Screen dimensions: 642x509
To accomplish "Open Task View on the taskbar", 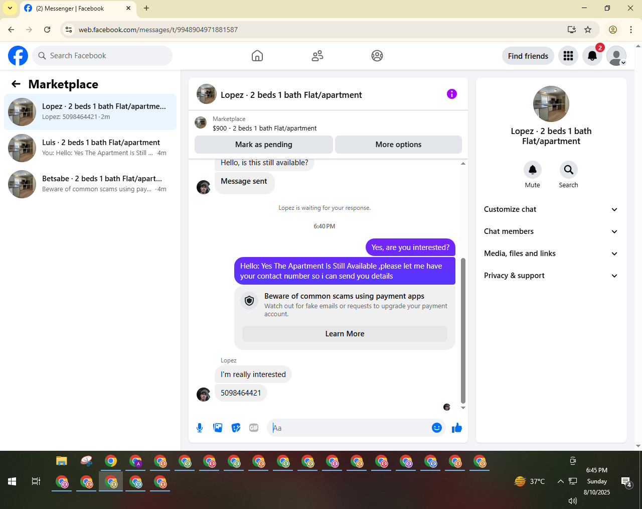I will pyautogui.click(x=36, y=481).
